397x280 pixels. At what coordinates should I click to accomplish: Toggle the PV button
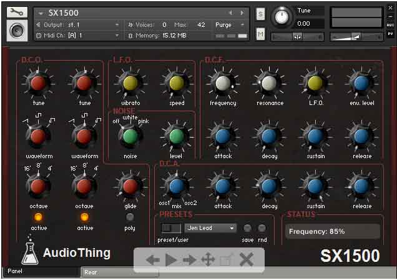(x=390, y=34)
